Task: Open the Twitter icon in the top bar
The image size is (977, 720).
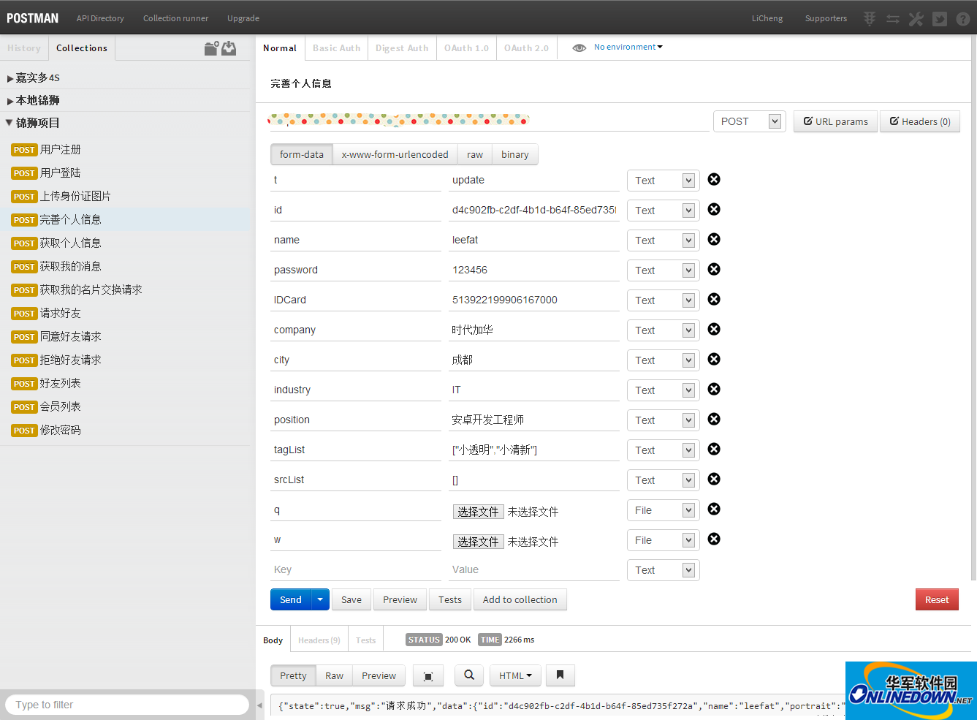Action: click(940, 18)
